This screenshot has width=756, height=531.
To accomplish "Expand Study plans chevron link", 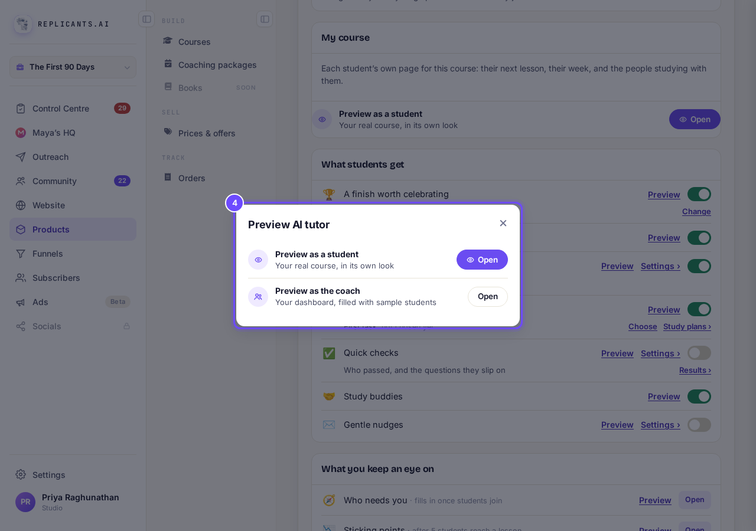I will (x=687, y=327).
